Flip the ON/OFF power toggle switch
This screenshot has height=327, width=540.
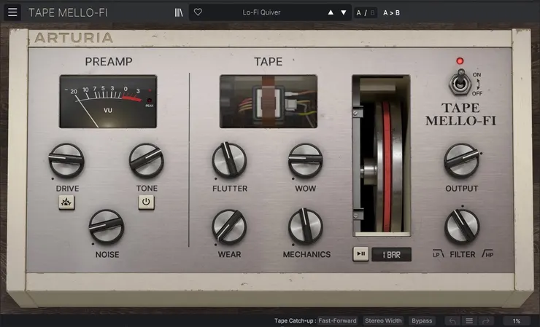tap(460, 84)
